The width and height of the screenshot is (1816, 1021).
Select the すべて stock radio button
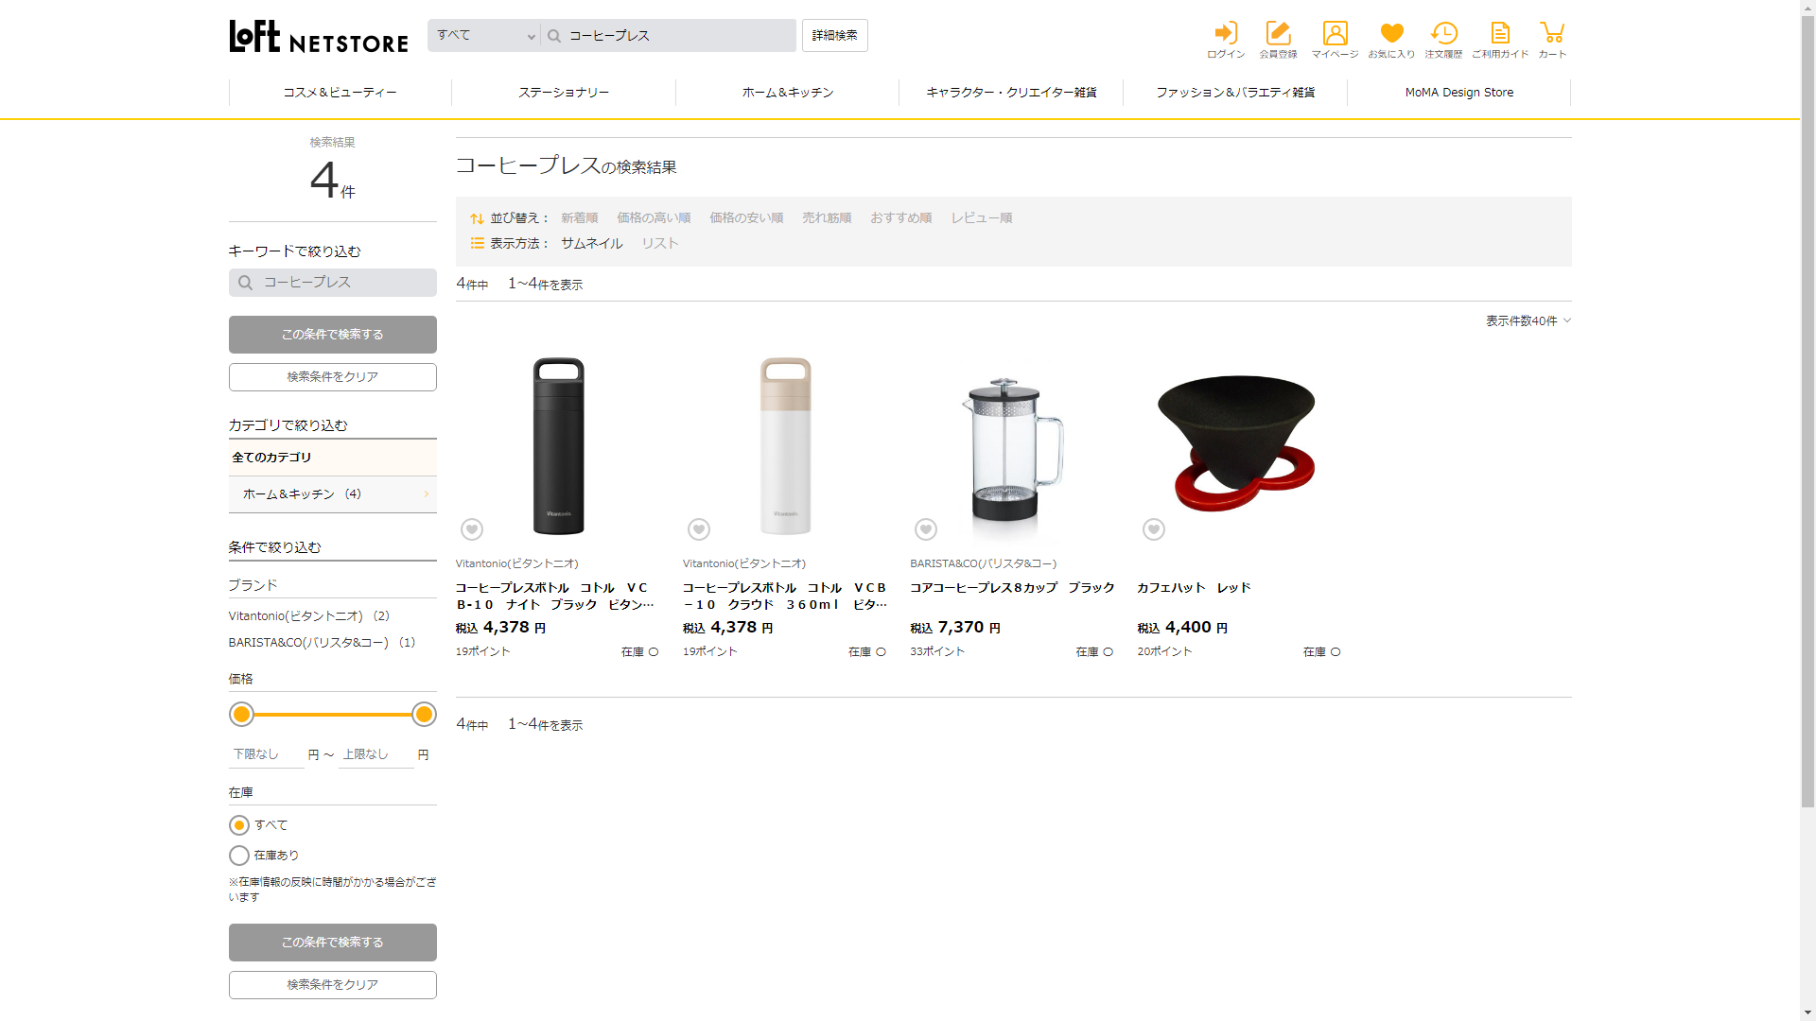239,825
